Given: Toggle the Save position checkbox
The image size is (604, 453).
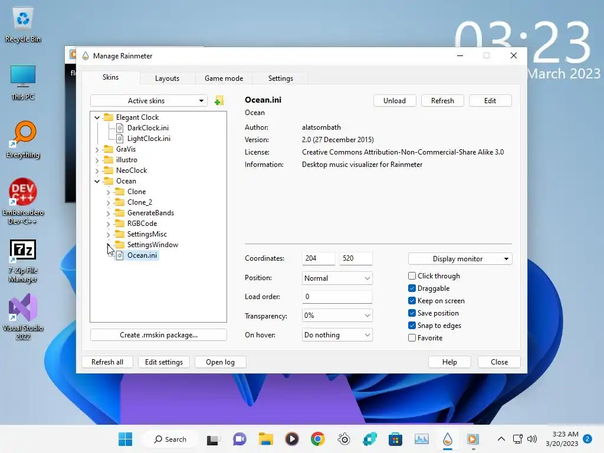Looking at the screenshot, I should pyautogui.click(x=412, y=313).
